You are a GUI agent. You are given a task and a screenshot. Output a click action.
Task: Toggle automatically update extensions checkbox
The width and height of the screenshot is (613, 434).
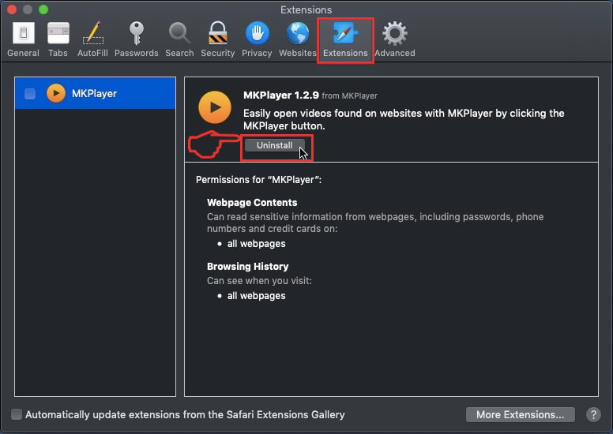coord(17,414)
